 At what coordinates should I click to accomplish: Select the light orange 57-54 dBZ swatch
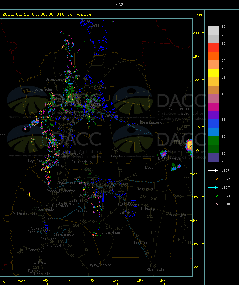point(213,65)
